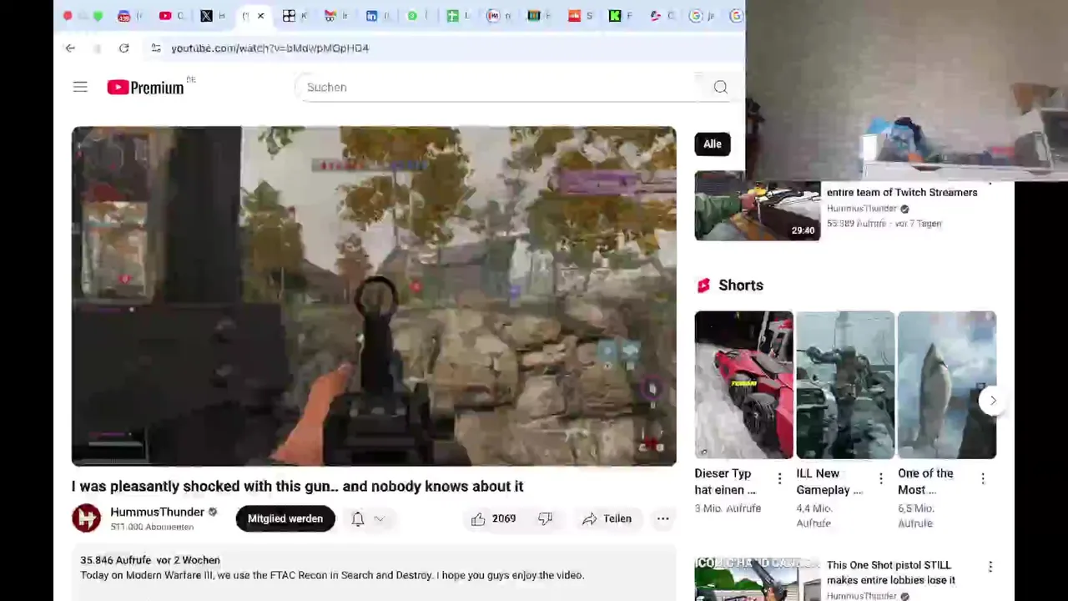Image resolution: width=1068 pixels, height=601 pixels.
Task: Go to YouTube Premium home logo
Action: point(146,87)
